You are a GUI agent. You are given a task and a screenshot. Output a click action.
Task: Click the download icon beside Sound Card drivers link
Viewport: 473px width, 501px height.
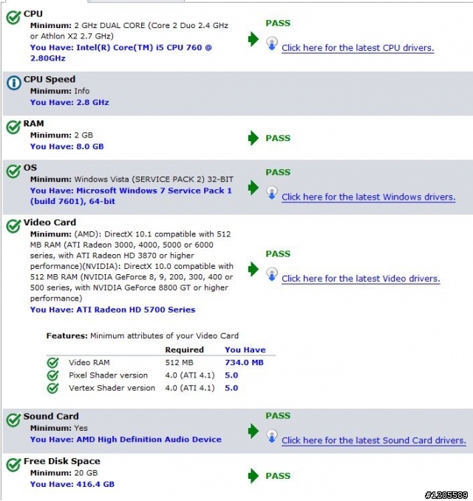(x=272, y=436)
